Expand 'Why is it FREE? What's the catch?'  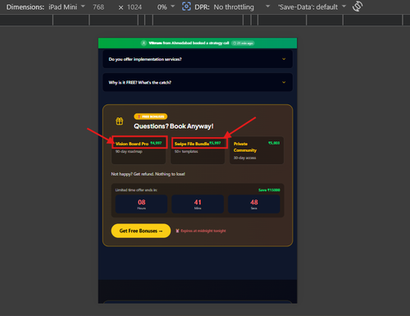click(198, 82)
